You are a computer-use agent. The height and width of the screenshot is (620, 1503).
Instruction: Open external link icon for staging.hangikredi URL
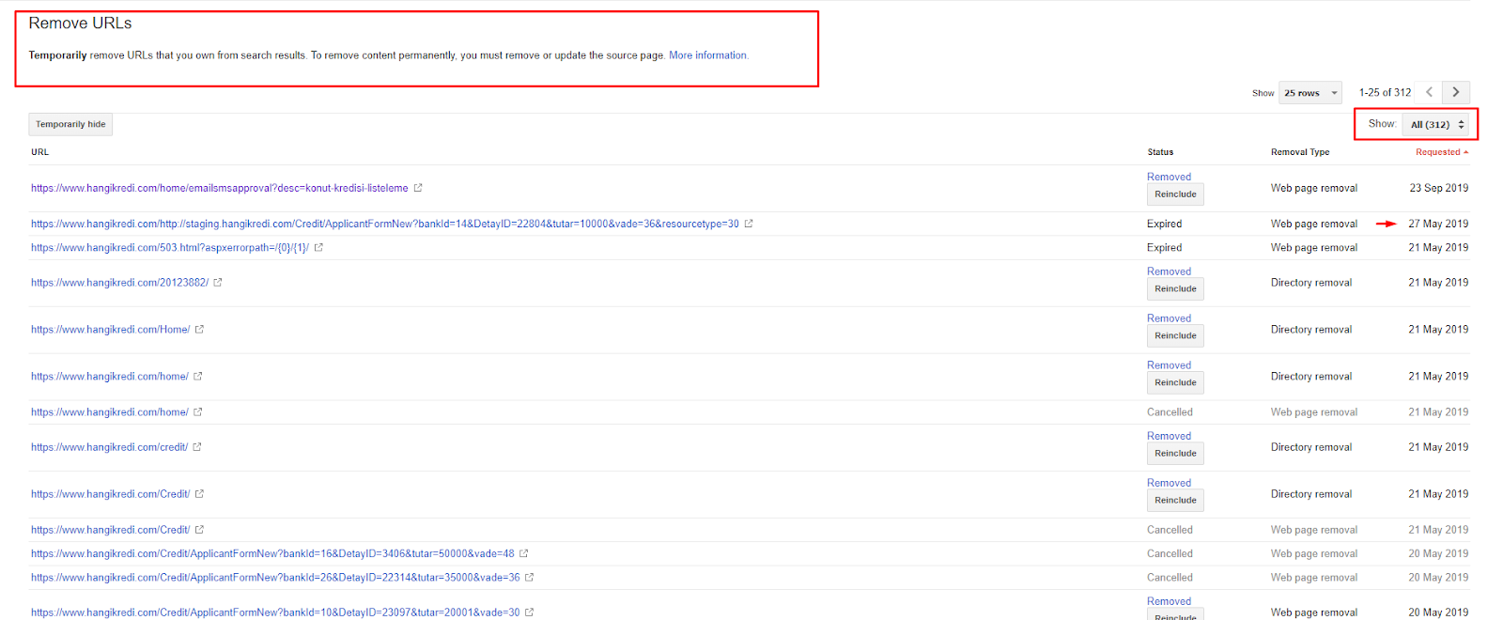[x=749, y=224]
